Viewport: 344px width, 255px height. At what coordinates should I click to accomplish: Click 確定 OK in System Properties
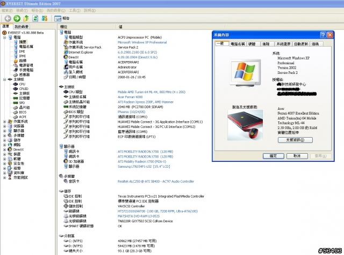[x=274, y=156]
